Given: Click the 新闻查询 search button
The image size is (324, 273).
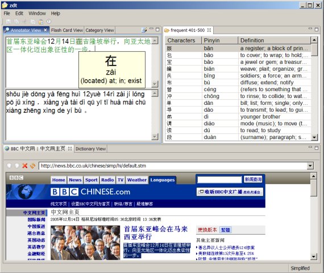Looking at the screenshot, I should coord(253,180).
